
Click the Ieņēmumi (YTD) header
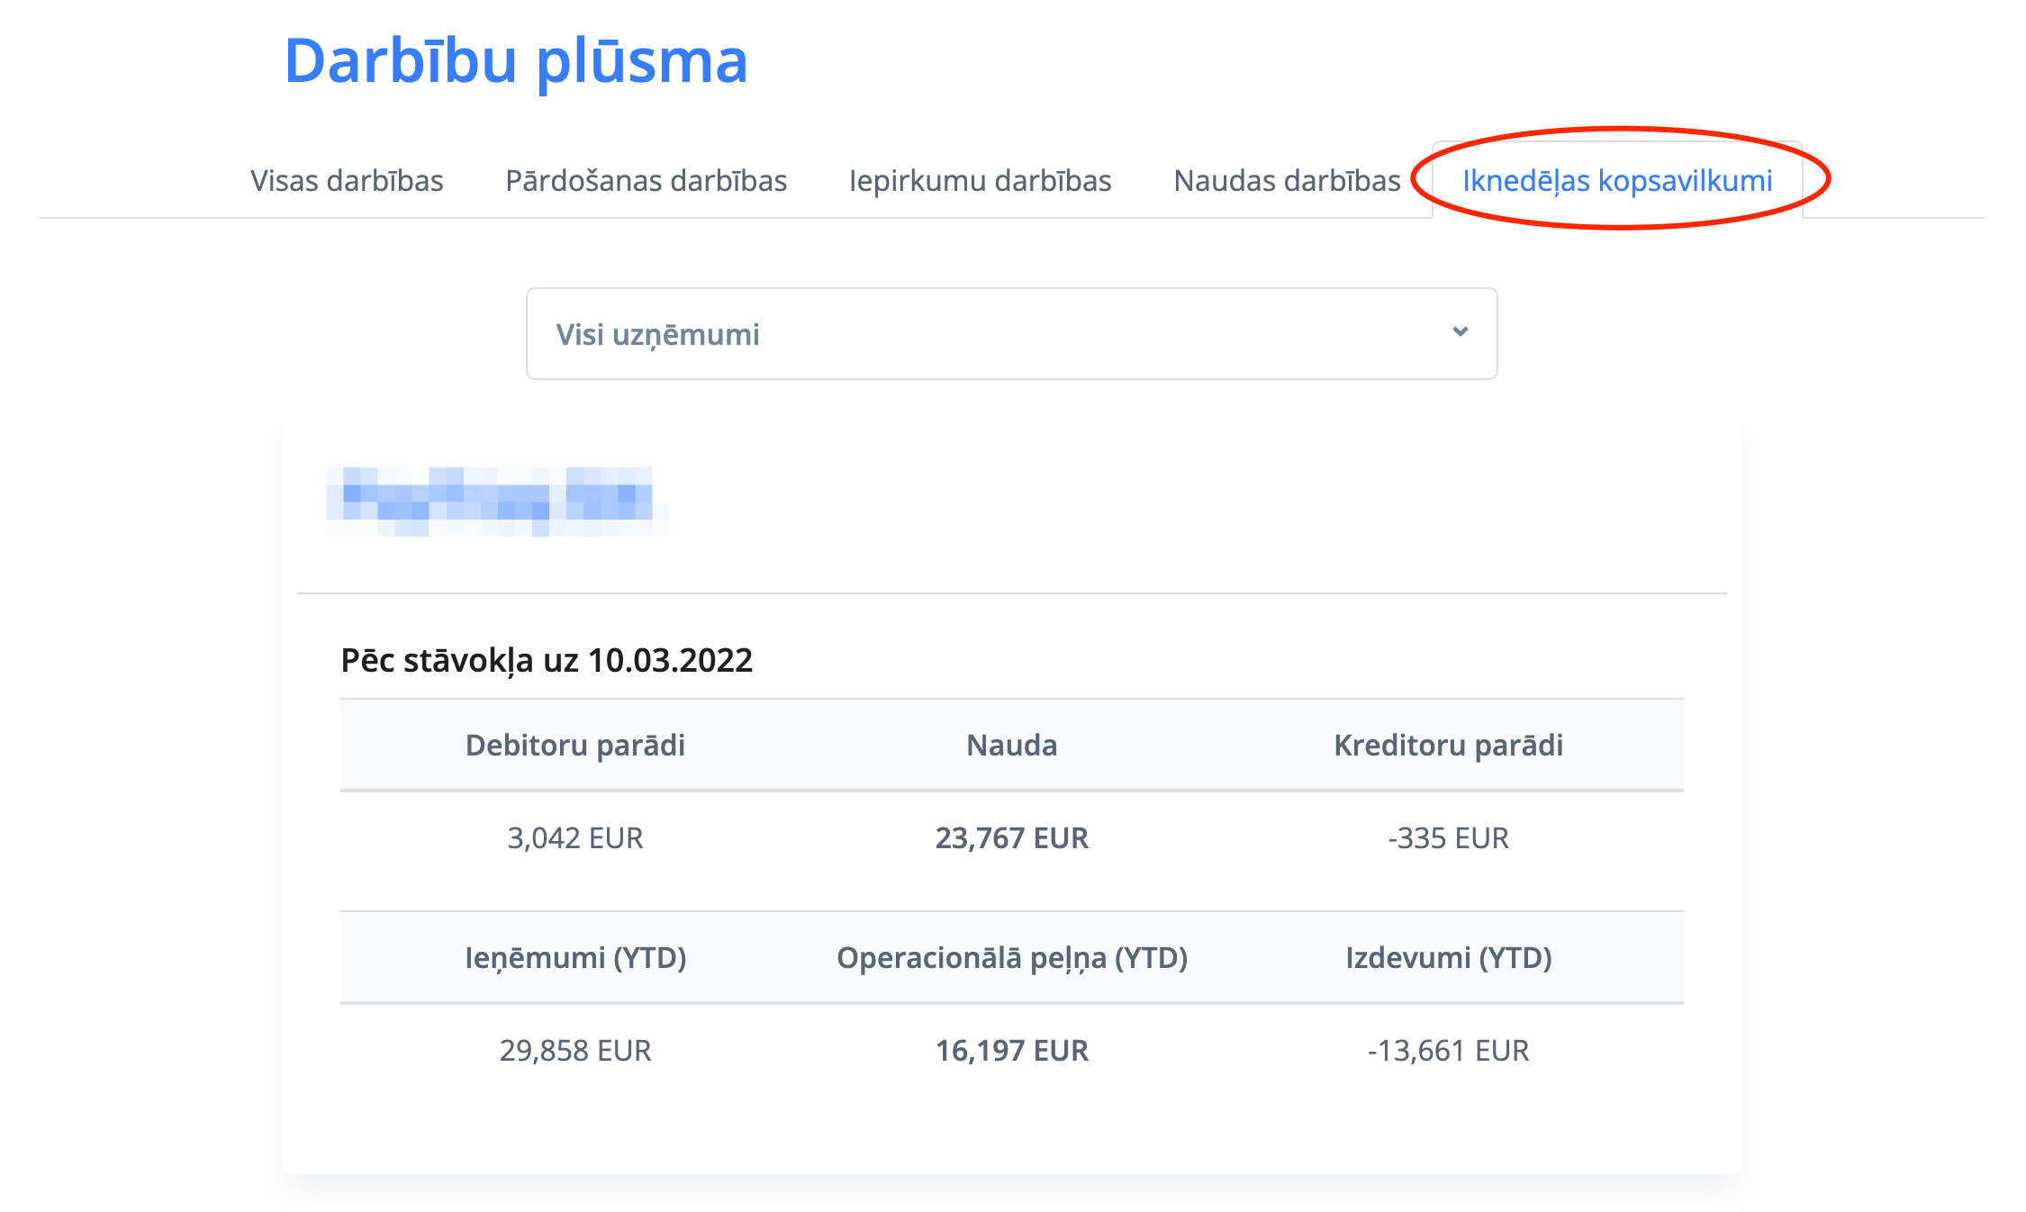574,958
